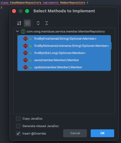Sort methods alphabetically with the a-z icon
Image resolution: width=121 pixels, height=143 pixels.
coord(19,23)
